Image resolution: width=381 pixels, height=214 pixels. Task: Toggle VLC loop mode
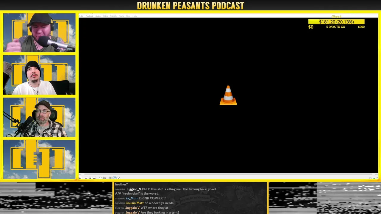115,178
